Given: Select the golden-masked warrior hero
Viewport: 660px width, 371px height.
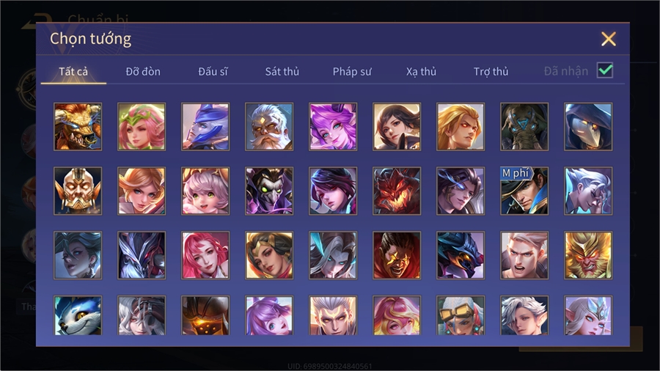Looking at the screenshot, I should [x=78, y=191].
